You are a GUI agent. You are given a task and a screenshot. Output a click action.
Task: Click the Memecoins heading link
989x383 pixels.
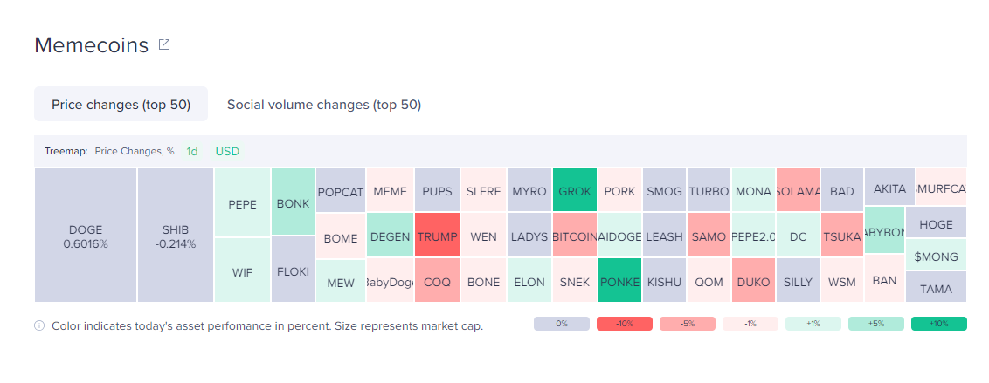pyautogui.click(x=92, y=44)
